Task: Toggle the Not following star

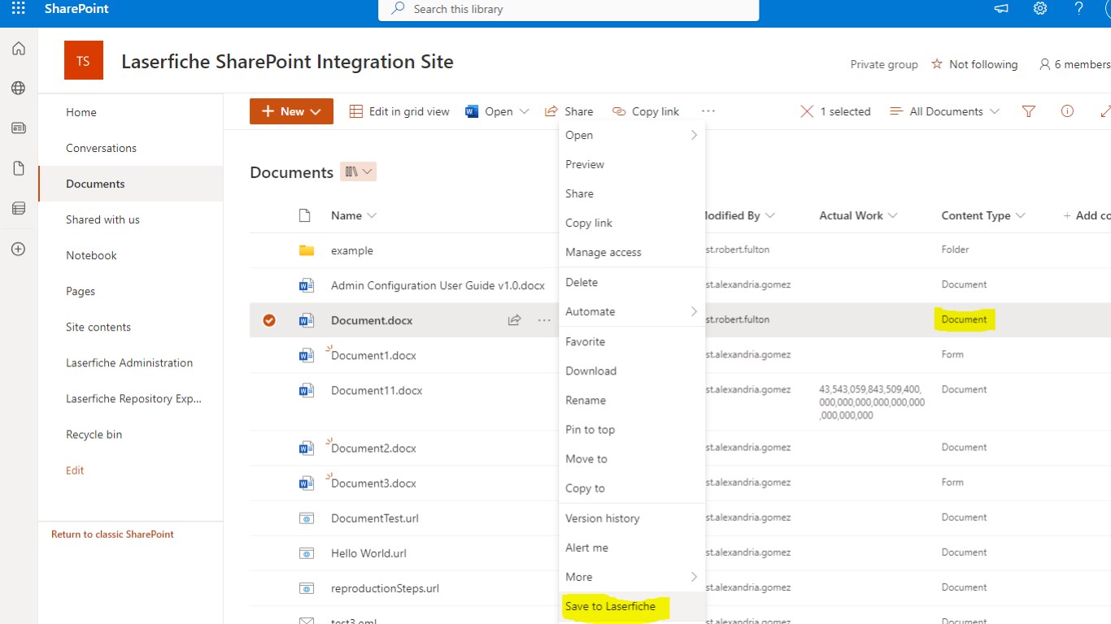Action: [x=937, y=64]
